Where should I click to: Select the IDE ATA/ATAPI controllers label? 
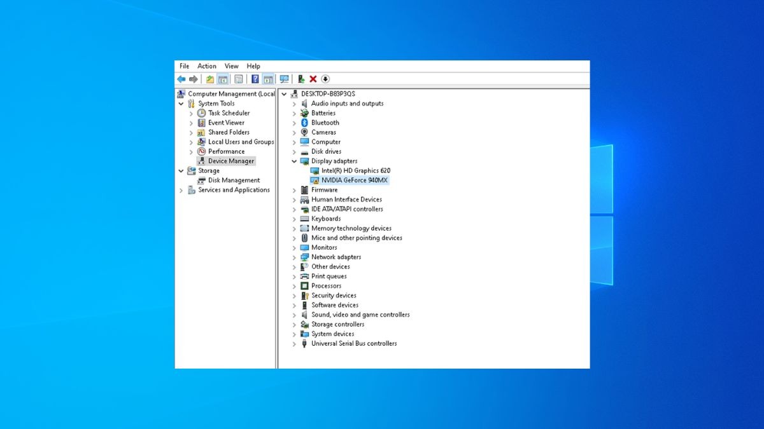coord(347,209)
